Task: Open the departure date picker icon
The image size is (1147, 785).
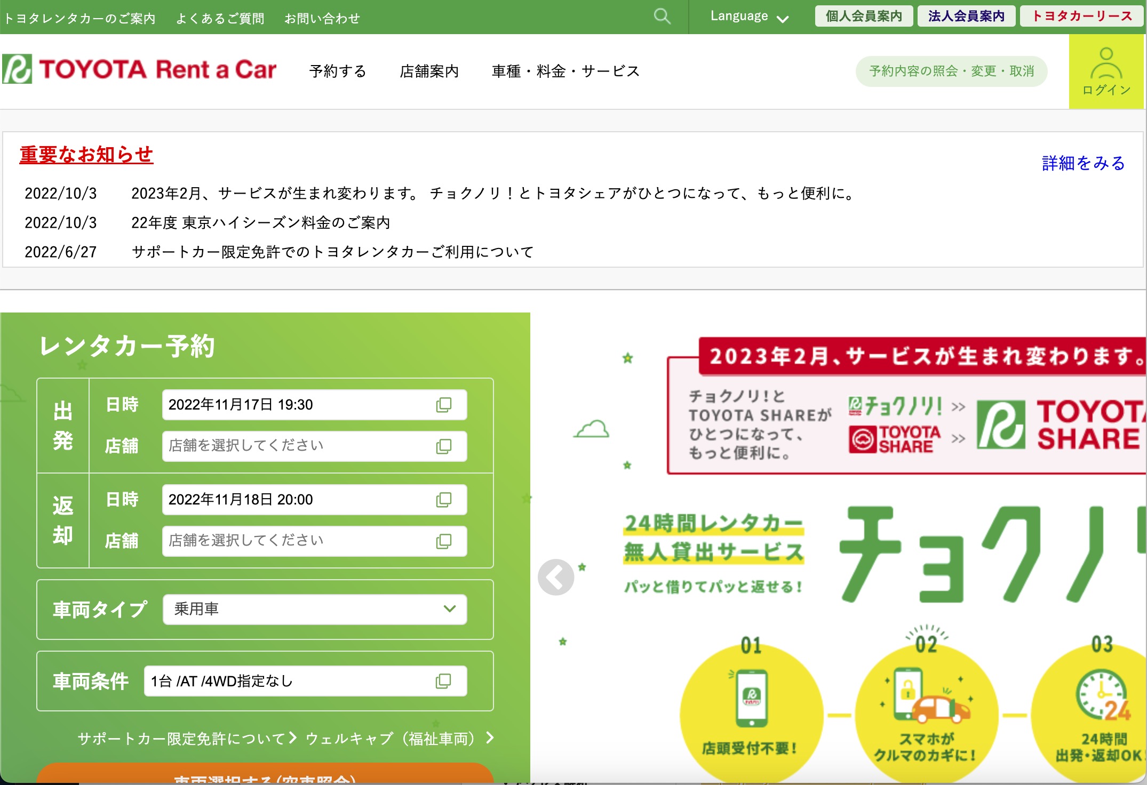Action: [x=443, y=405]
